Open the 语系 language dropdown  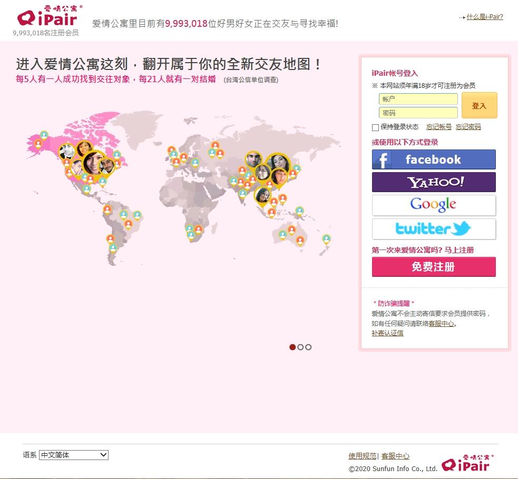click(74, 455)
